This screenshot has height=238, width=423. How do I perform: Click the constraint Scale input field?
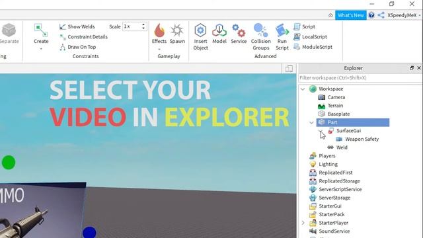(132, 26)
